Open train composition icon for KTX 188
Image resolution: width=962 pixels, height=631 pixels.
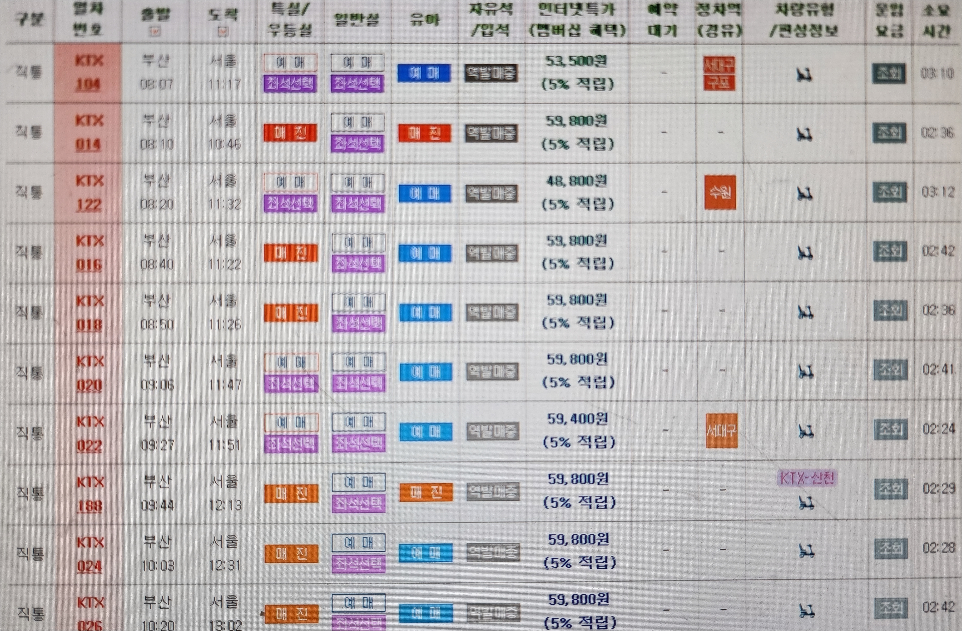click(806, 503)
